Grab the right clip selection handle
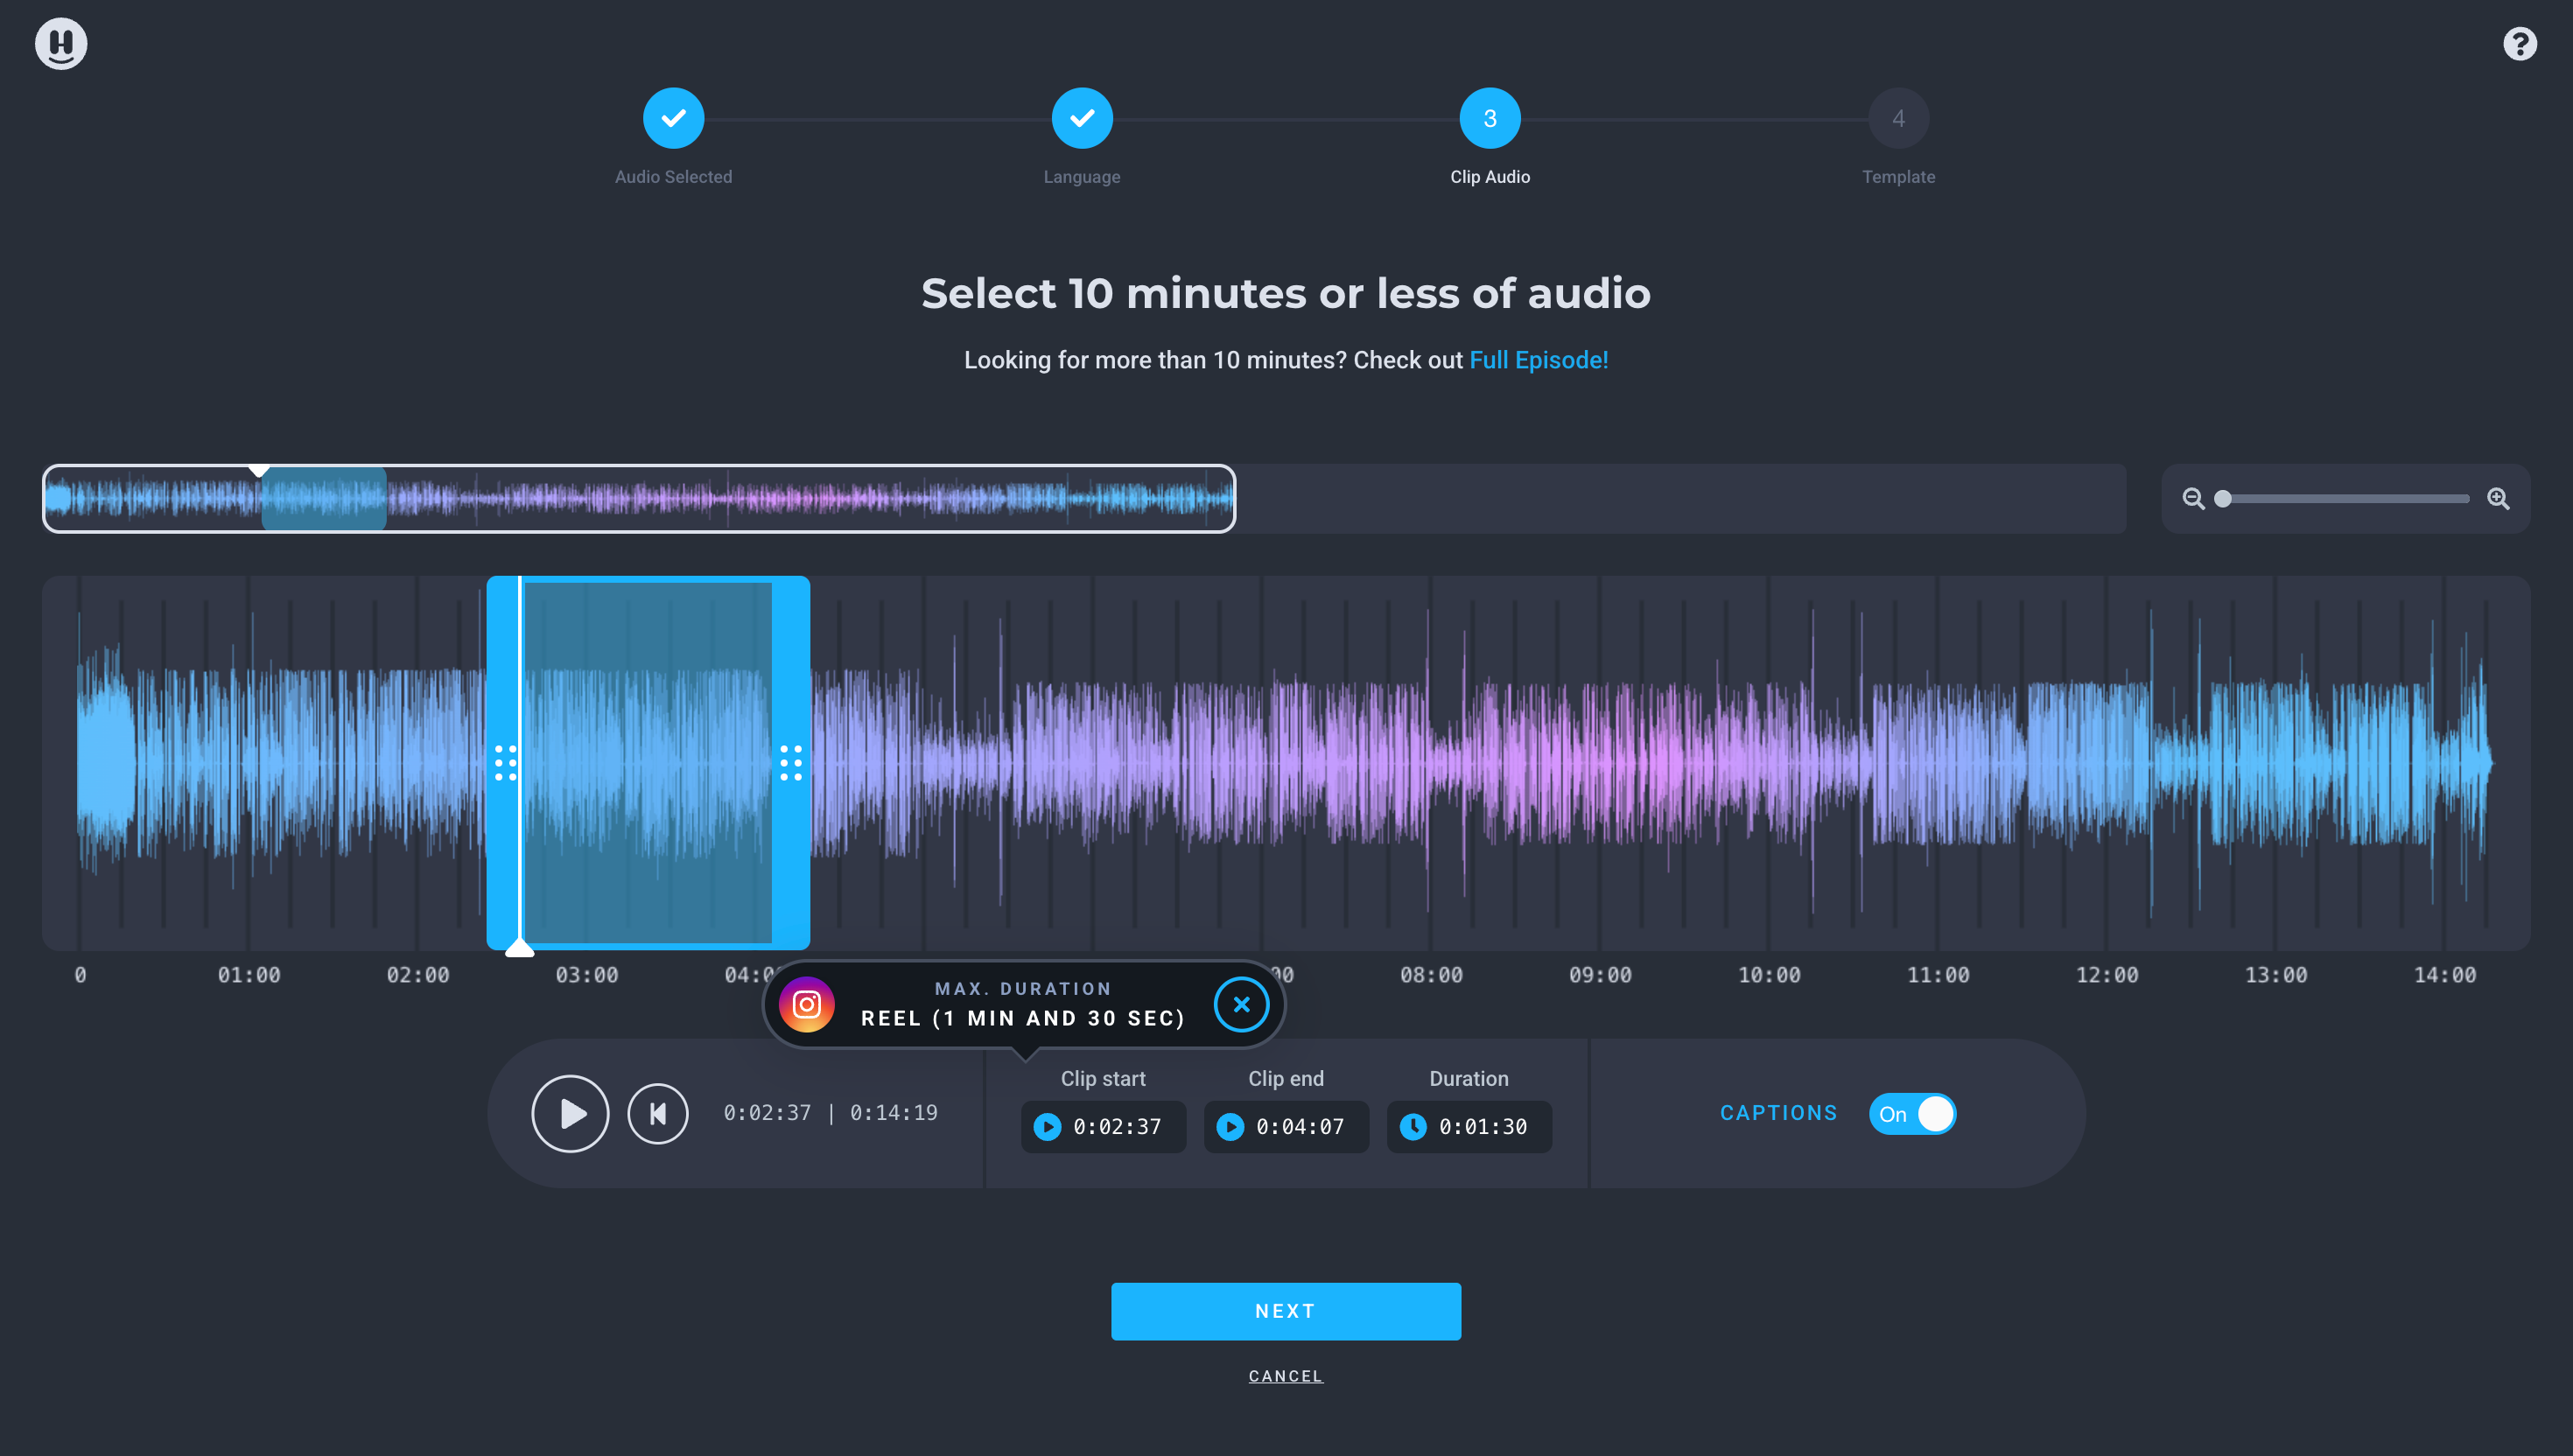This screenshot has width=2573, height=1456. pyautogui.click(x=790, y=762)
